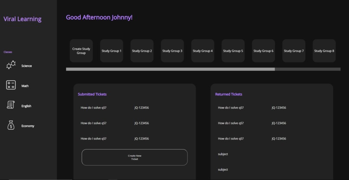Click the second returned ticket ID JQ-123456
The height and width of the screenshot is (180, 349).
click(279, 123)
